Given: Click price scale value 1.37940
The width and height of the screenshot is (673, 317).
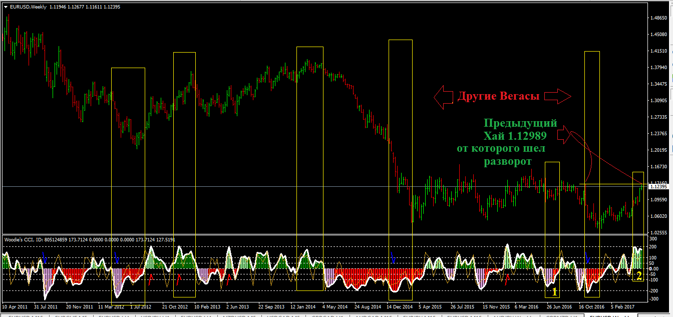Looking at the screenshot, I should 658,67.
